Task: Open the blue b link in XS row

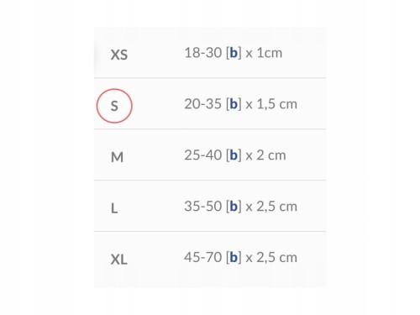Action: [x=234, y=53]
